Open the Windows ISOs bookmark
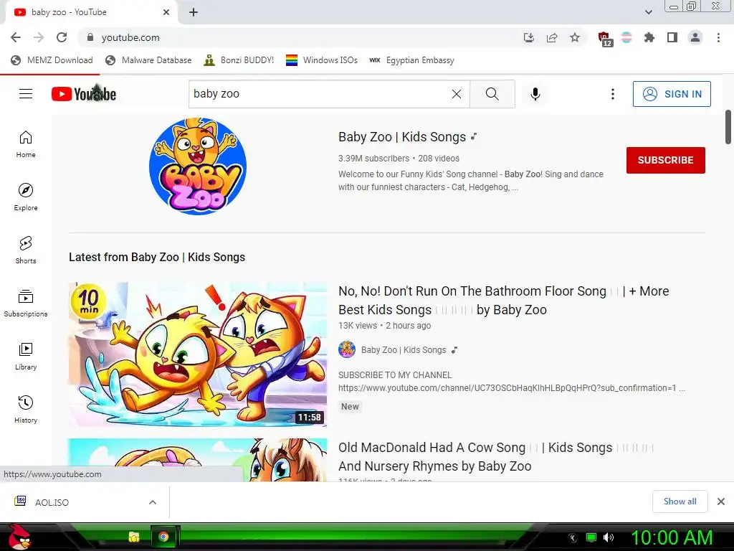 [322, 60]
